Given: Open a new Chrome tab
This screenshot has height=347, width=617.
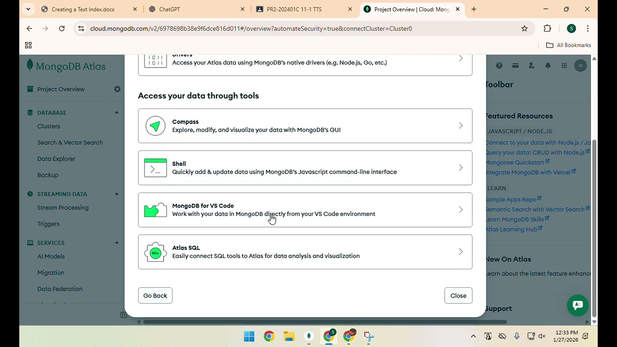Looking at the screenshot, I should [474, 9].
